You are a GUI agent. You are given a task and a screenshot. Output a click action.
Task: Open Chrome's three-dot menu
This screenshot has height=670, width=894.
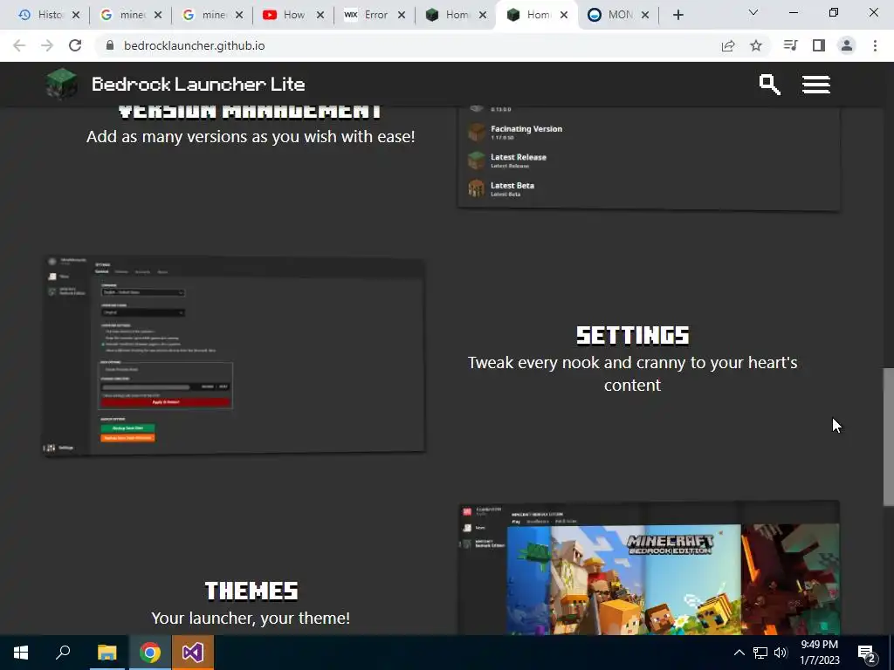click(875, 45)
